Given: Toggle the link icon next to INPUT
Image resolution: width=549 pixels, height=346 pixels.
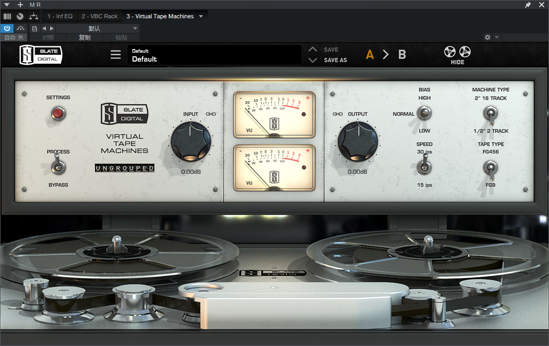Looking at the screenshot, I should 211,114.
